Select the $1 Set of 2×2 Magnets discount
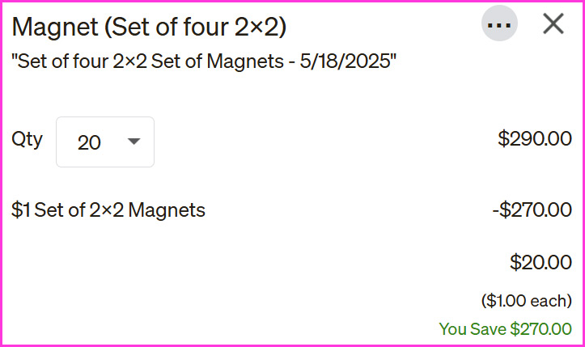This screenshot has height=347, width=585. point(108,211)
